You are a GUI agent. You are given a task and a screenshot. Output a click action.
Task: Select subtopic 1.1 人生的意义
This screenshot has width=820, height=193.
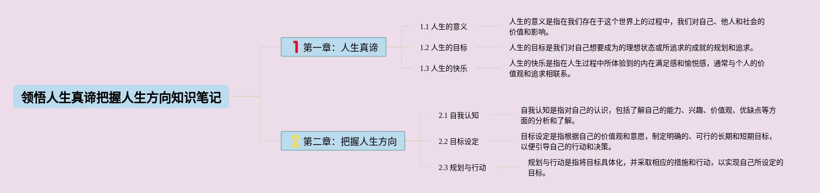point(443,27)
